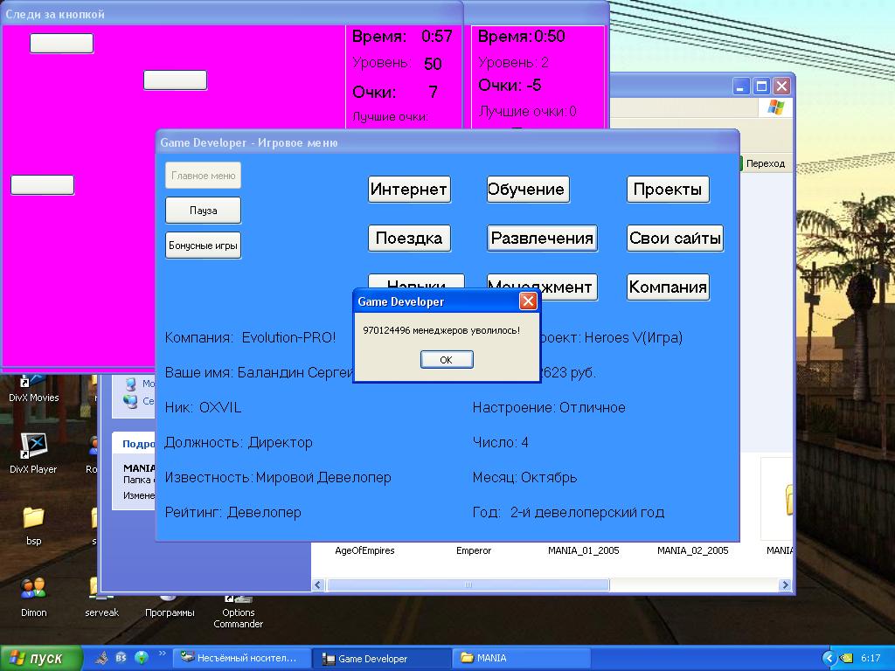Click the clock showing 6:17
Screen dimensions: 895x671
[x=871, y=659]
